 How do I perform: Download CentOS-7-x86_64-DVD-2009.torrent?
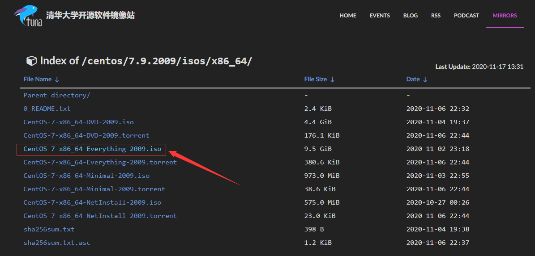86,135
